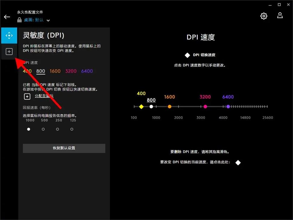Image resolution: width=293 pixels, height=220 pixels.
Task: Click the 14800 scale label
Action: click(245, 118)
